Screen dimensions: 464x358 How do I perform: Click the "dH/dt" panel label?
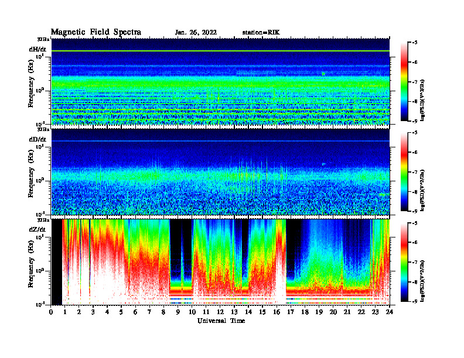click(37, 49)
